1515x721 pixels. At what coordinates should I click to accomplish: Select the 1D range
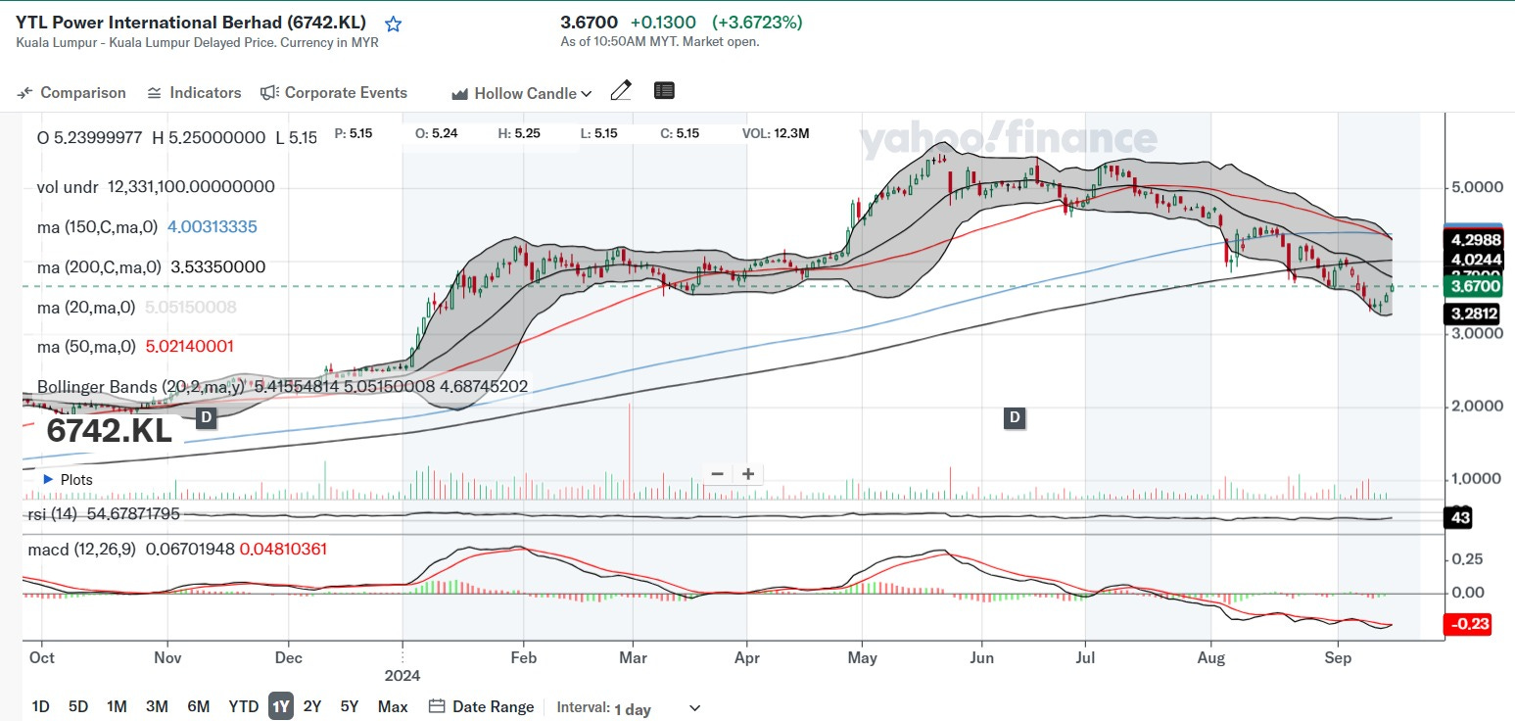tap(40, 706)
